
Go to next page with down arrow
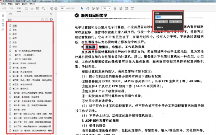(x=56, y=8)
